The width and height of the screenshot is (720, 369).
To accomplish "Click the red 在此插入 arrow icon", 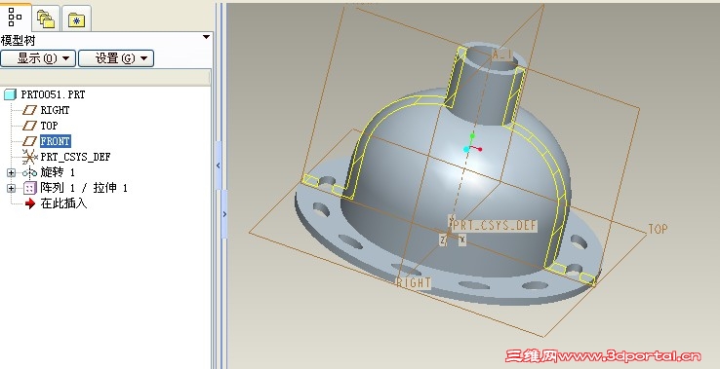I will pos(30,203).
